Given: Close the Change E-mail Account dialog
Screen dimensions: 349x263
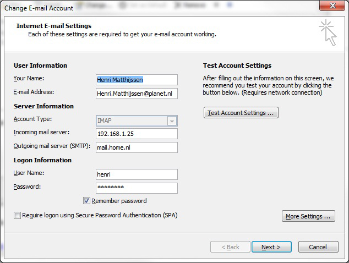Looking at the screenshot, I should 332,6.
